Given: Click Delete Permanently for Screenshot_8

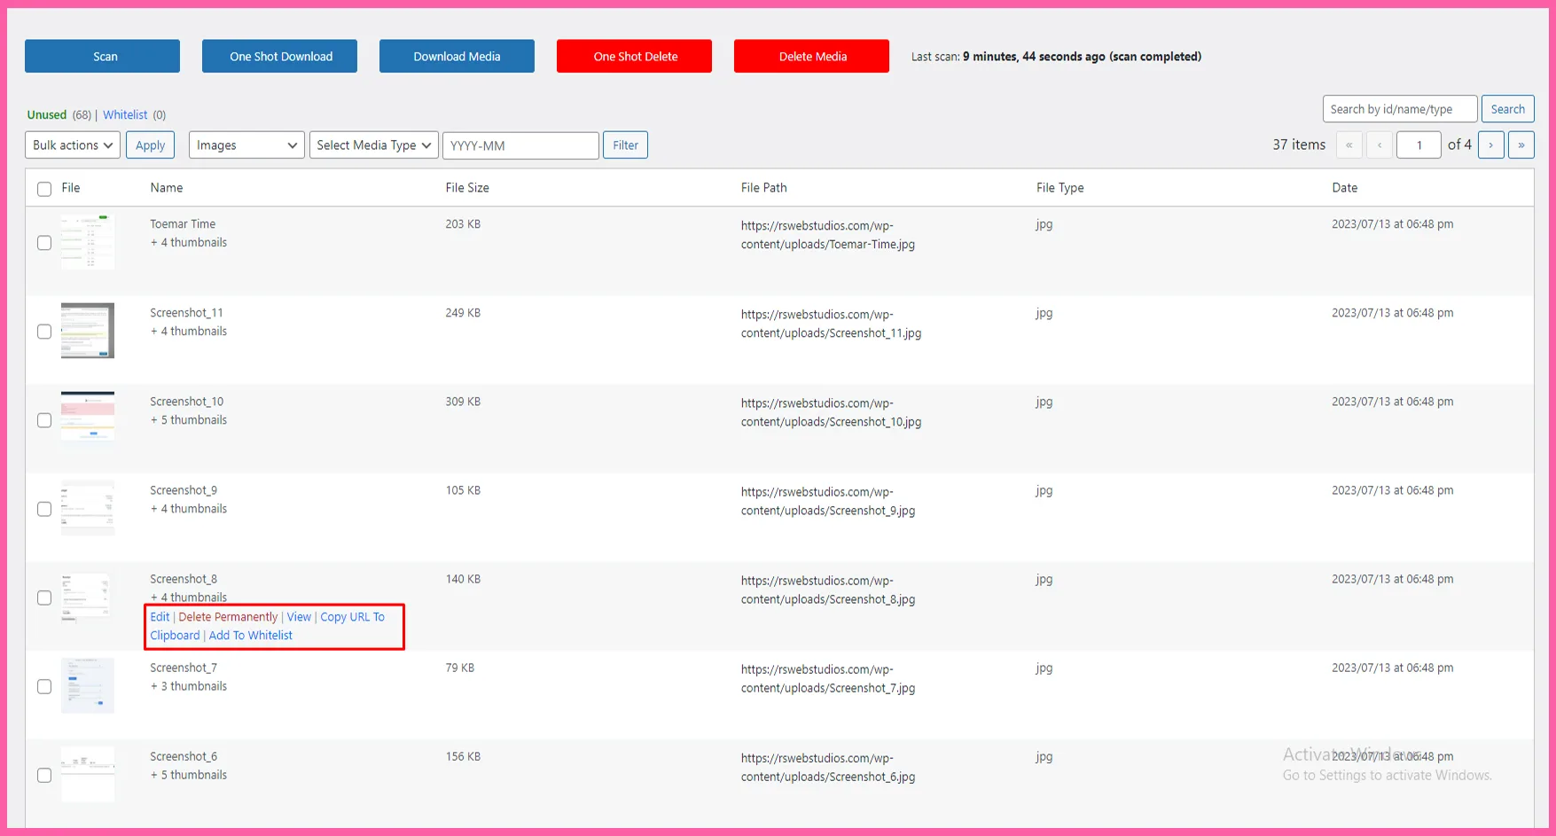Looking at the screenshot, I should 228,617.
